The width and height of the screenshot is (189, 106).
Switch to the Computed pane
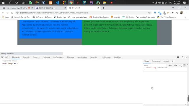click(156, 61)
